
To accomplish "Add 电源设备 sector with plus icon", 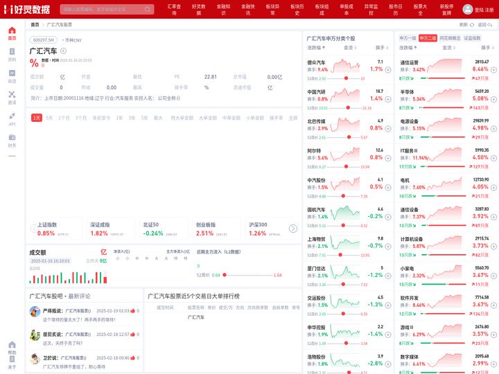I will [493, 129].
